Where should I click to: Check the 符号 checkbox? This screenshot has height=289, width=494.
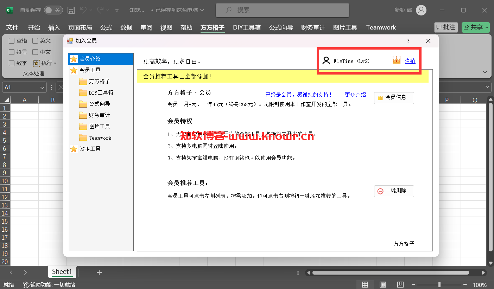tap(12, 52)
